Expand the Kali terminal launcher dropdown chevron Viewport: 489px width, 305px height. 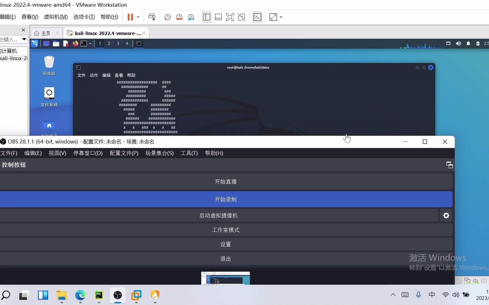[x=90, y=43]
